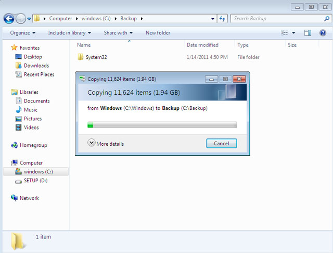Open the Share with menu

(118, 33)
